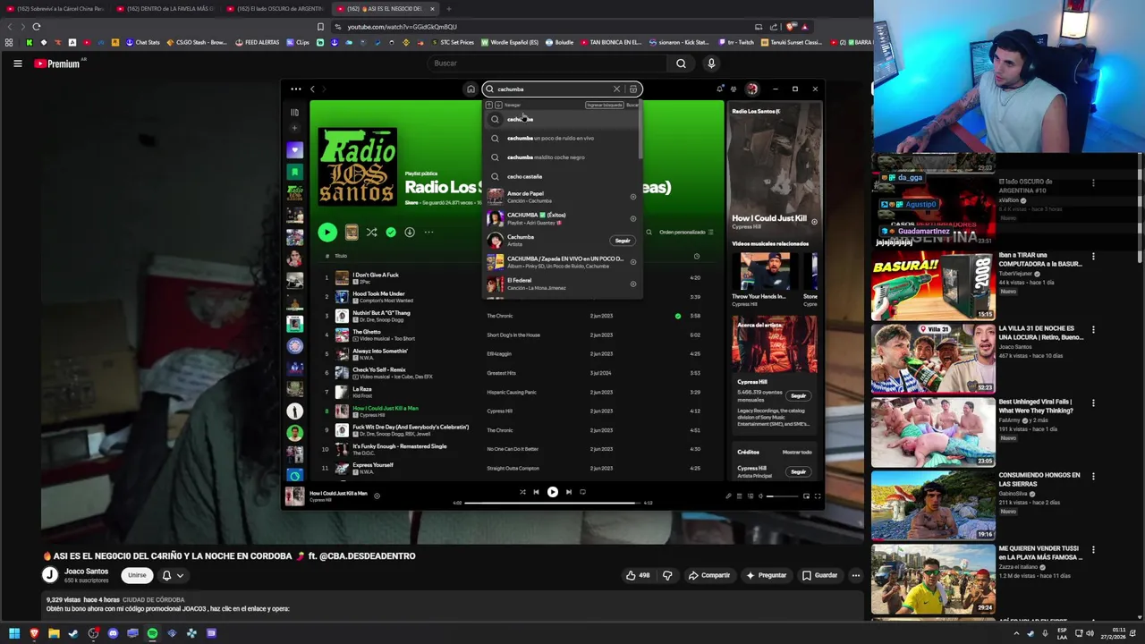Search within playlist magnifier icon
This screenshot has height=644, width=1145.
[x=649, y=233]
